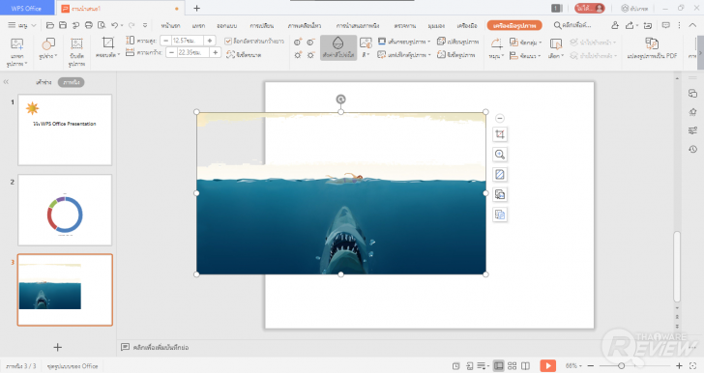Image resolution: width=704 pixels, height=373 pixels.
Task: Open the Insert ribbon tab
Action: [x=198, y=25]
